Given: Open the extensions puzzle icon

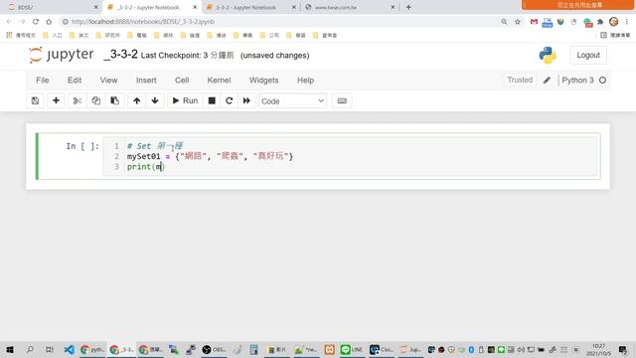Looking at the screenshot, I should point(600,22).
